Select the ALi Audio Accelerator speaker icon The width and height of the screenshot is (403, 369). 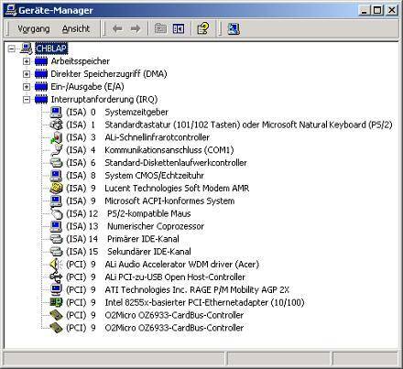[x=56, y=265]
